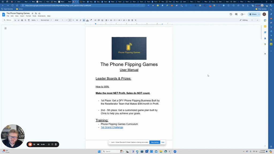
Task: Open the Format menu
Action: pos(28,16)
